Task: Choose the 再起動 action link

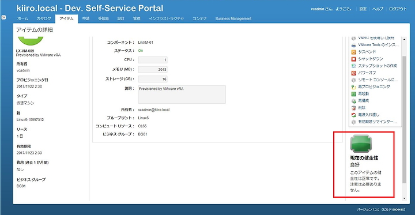Action: [363, 94]
